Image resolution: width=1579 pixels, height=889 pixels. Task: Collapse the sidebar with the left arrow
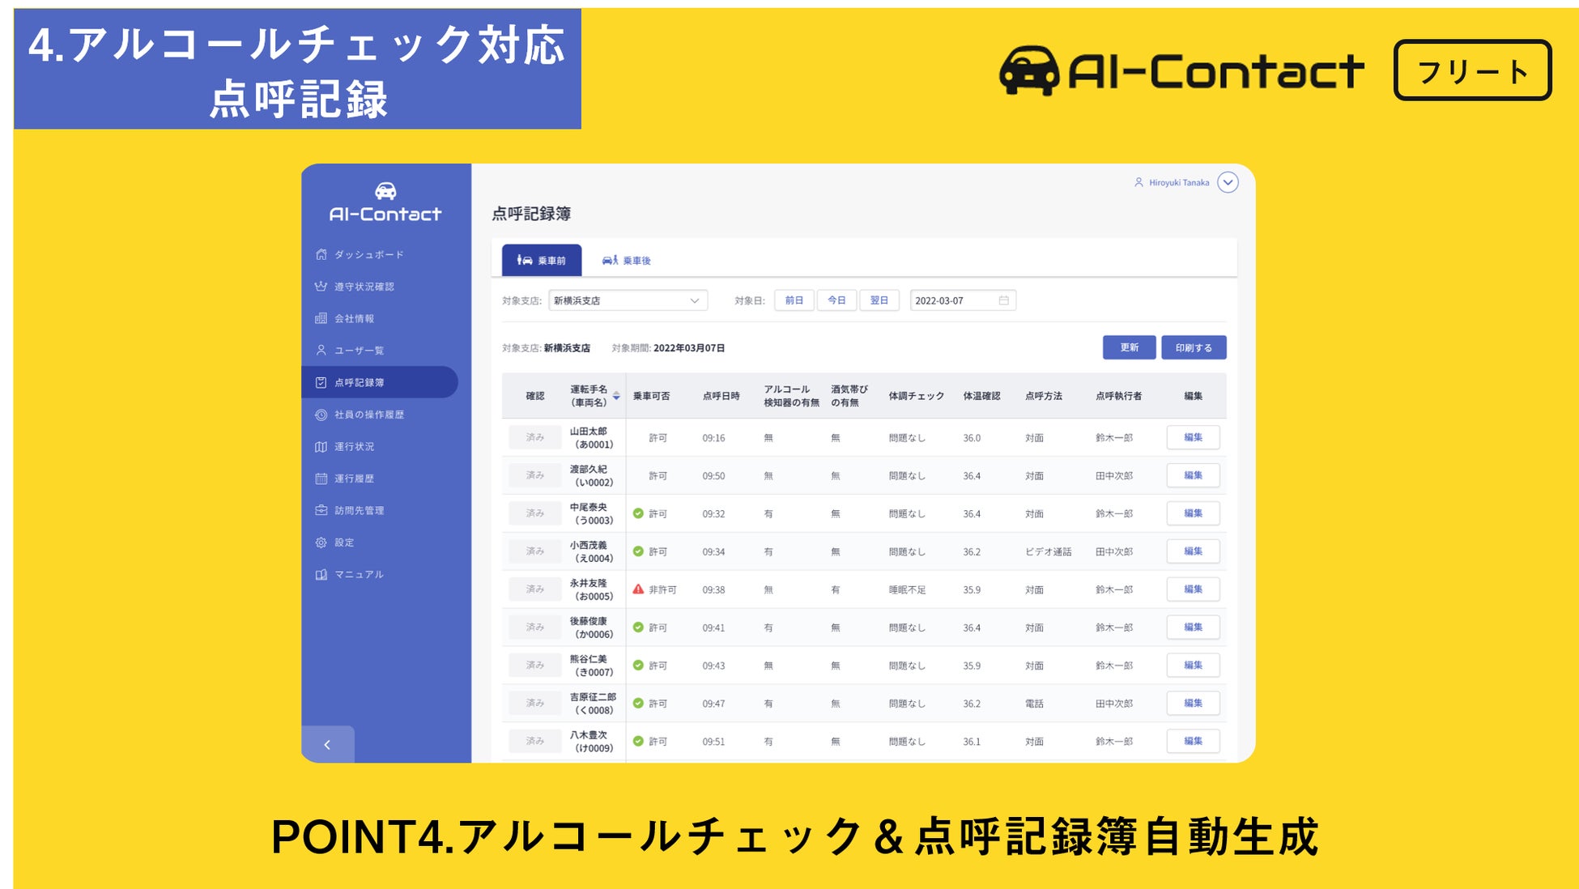pyautogui.click(x=327, y=745)
